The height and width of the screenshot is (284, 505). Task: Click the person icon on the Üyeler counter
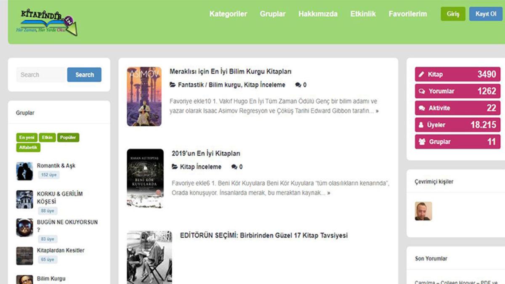420,125
